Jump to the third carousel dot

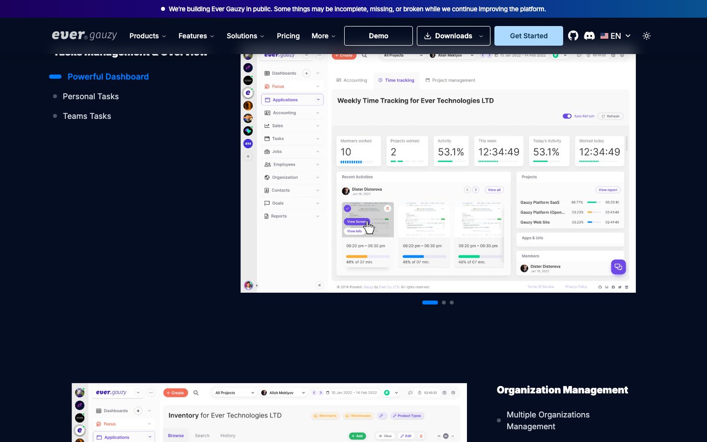pyautogui.click(x=452, y=303)
